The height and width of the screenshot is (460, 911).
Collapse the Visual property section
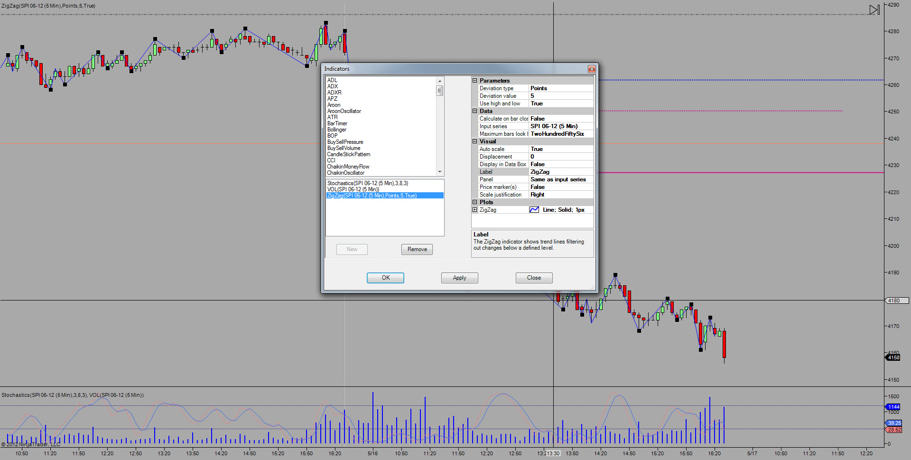point(474,141)
